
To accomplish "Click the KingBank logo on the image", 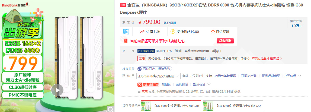I will 14,4.
